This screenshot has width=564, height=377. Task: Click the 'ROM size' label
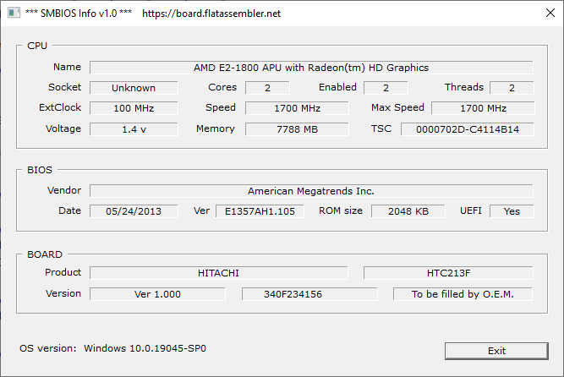pyautogui.click(x=341, y=210)
